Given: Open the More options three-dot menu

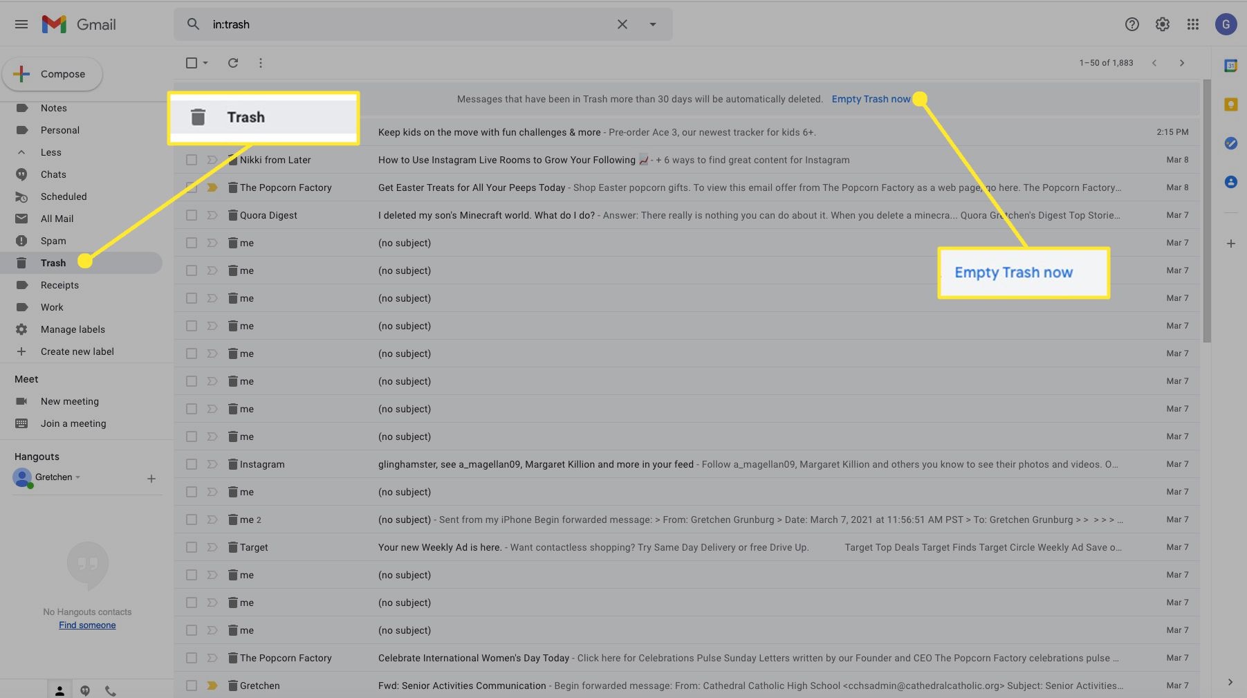Looking at the screenshot, I should coord(261,63).
